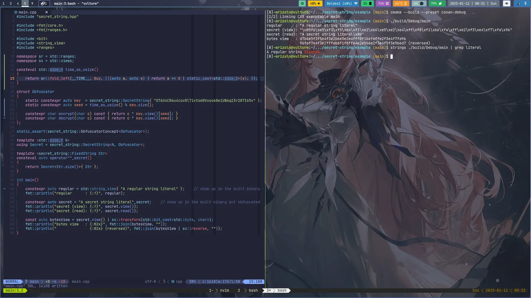Click the NORMAL mode indicator in statusline
531x298 pixels.
(12, 281)
